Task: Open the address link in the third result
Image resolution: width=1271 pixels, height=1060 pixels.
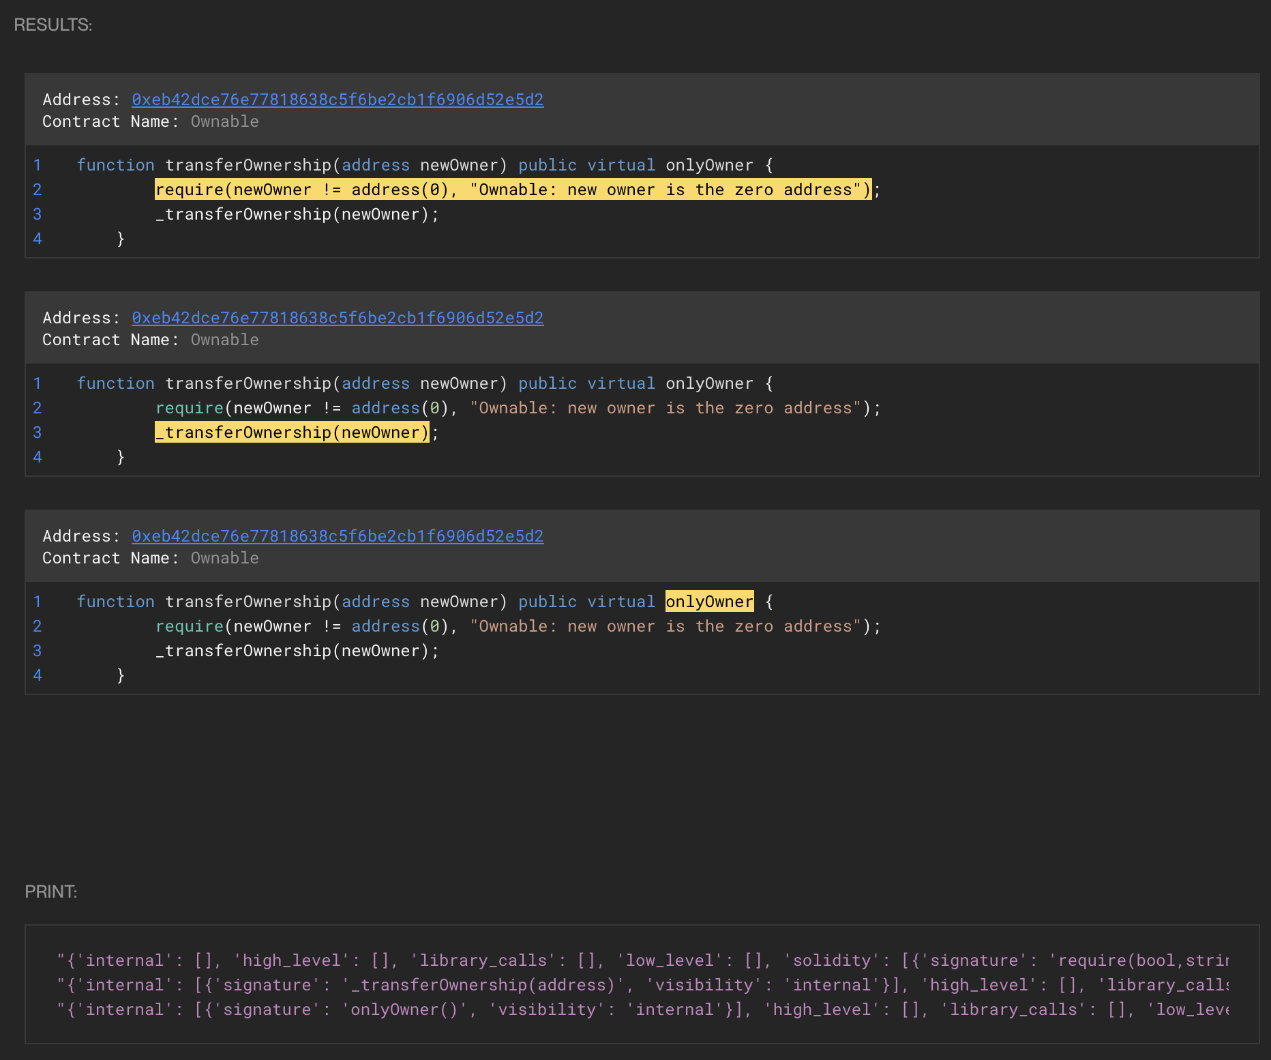Action: [338, 536]
